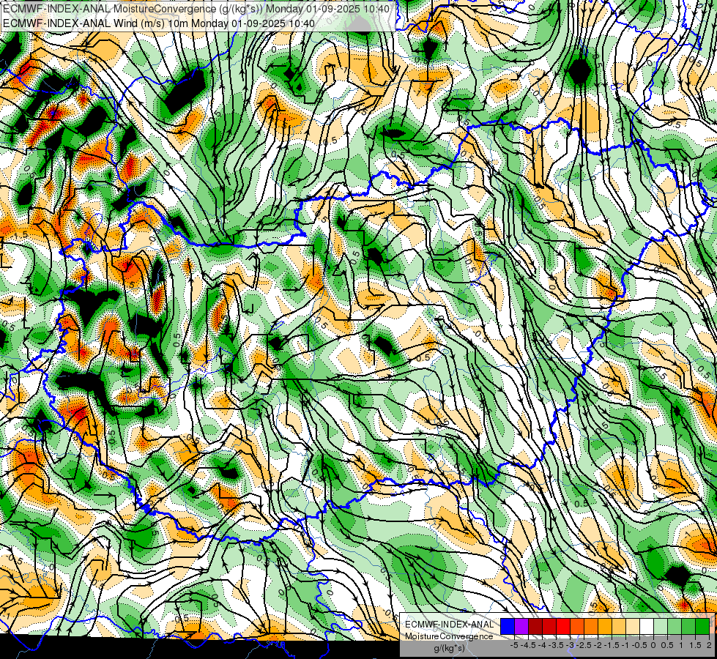Screen dimensions: 717x659
Task: Select the '-4' legend tick label
Action: pos(542,645)
